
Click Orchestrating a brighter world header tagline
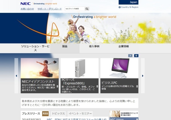(45, 4)
